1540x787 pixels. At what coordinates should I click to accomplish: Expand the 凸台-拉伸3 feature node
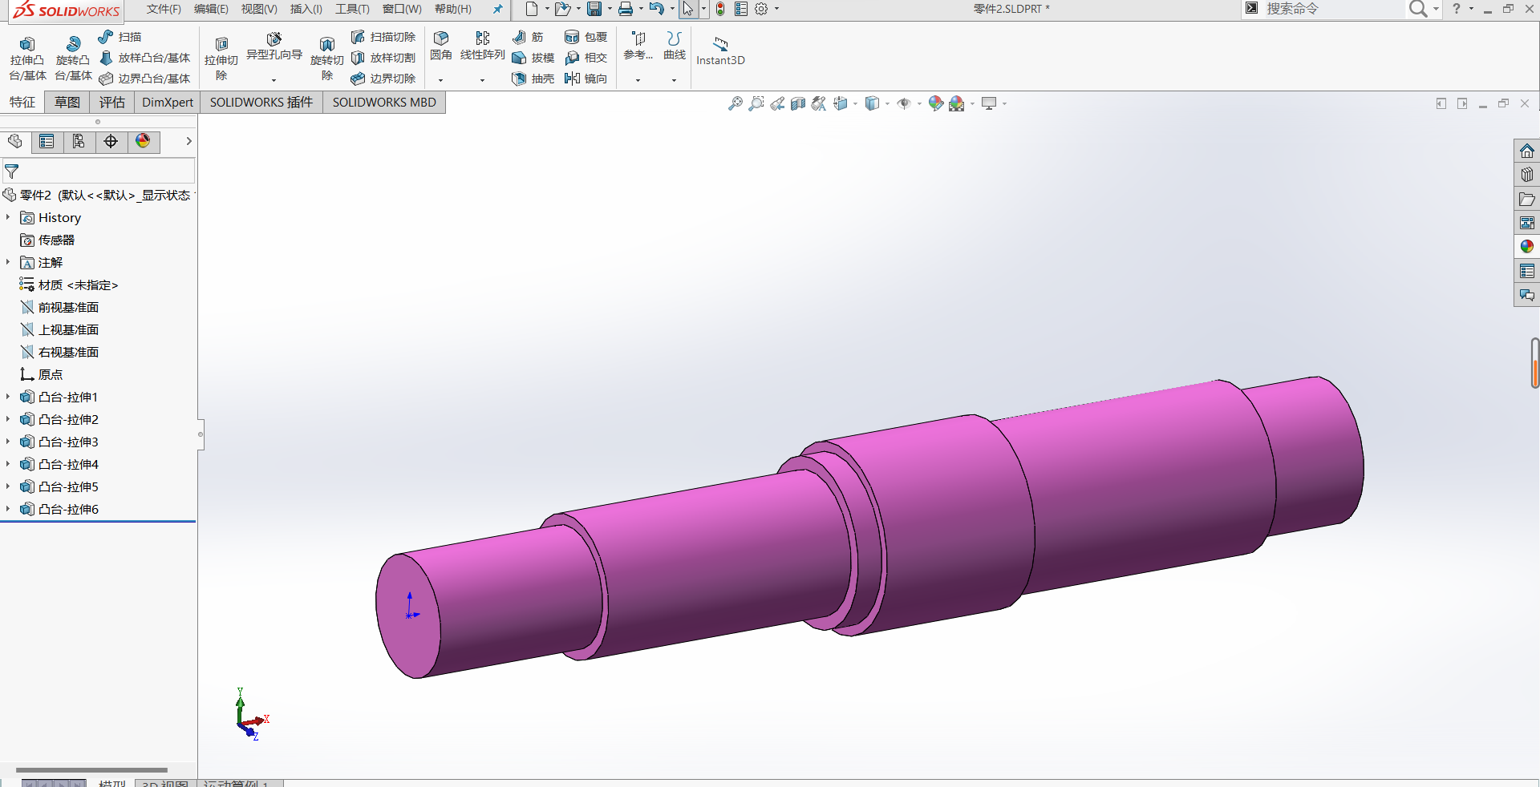tap(8, 442)
